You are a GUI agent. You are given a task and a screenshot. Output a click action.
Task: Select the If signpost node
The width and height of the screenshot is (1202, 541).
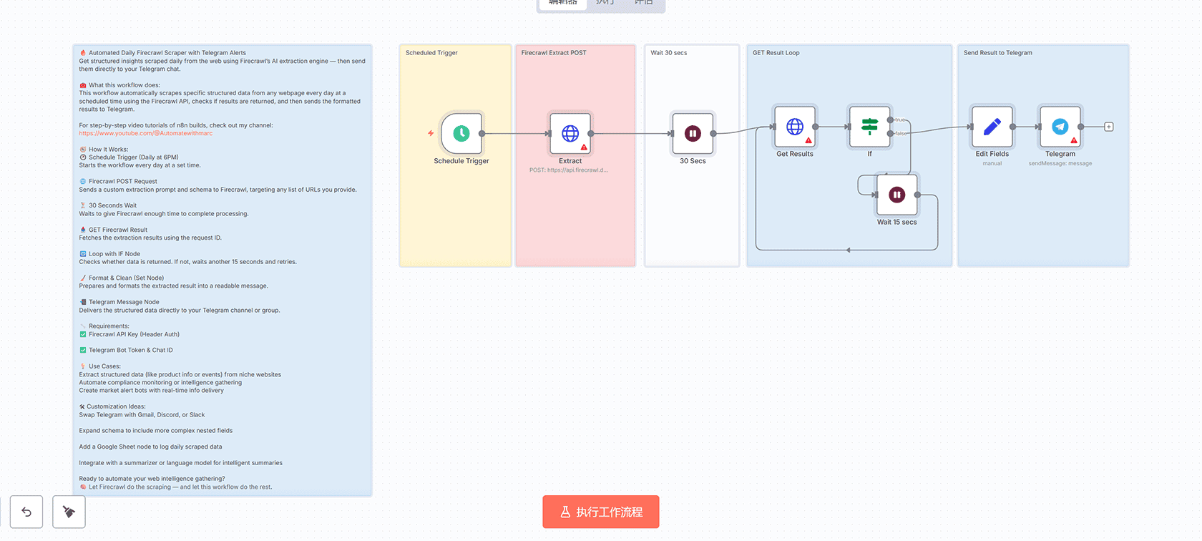tap(869, 127)
